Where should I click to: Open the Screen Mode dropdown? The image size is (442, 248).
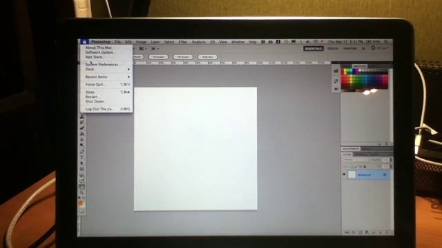(x=155, y=49)
